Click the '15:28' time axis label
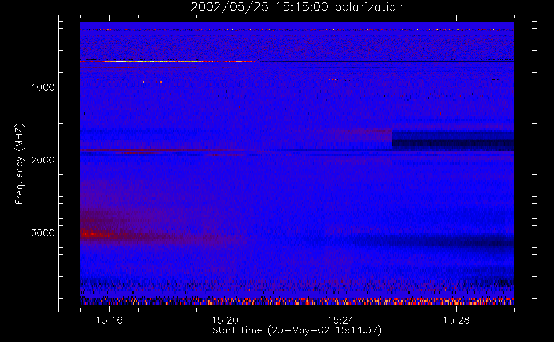The image size is (554, 342). click(456, 320)
